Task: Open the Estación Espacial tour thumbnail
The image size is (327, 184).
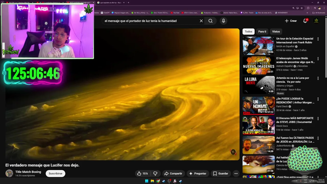Action: pos(259,46)
